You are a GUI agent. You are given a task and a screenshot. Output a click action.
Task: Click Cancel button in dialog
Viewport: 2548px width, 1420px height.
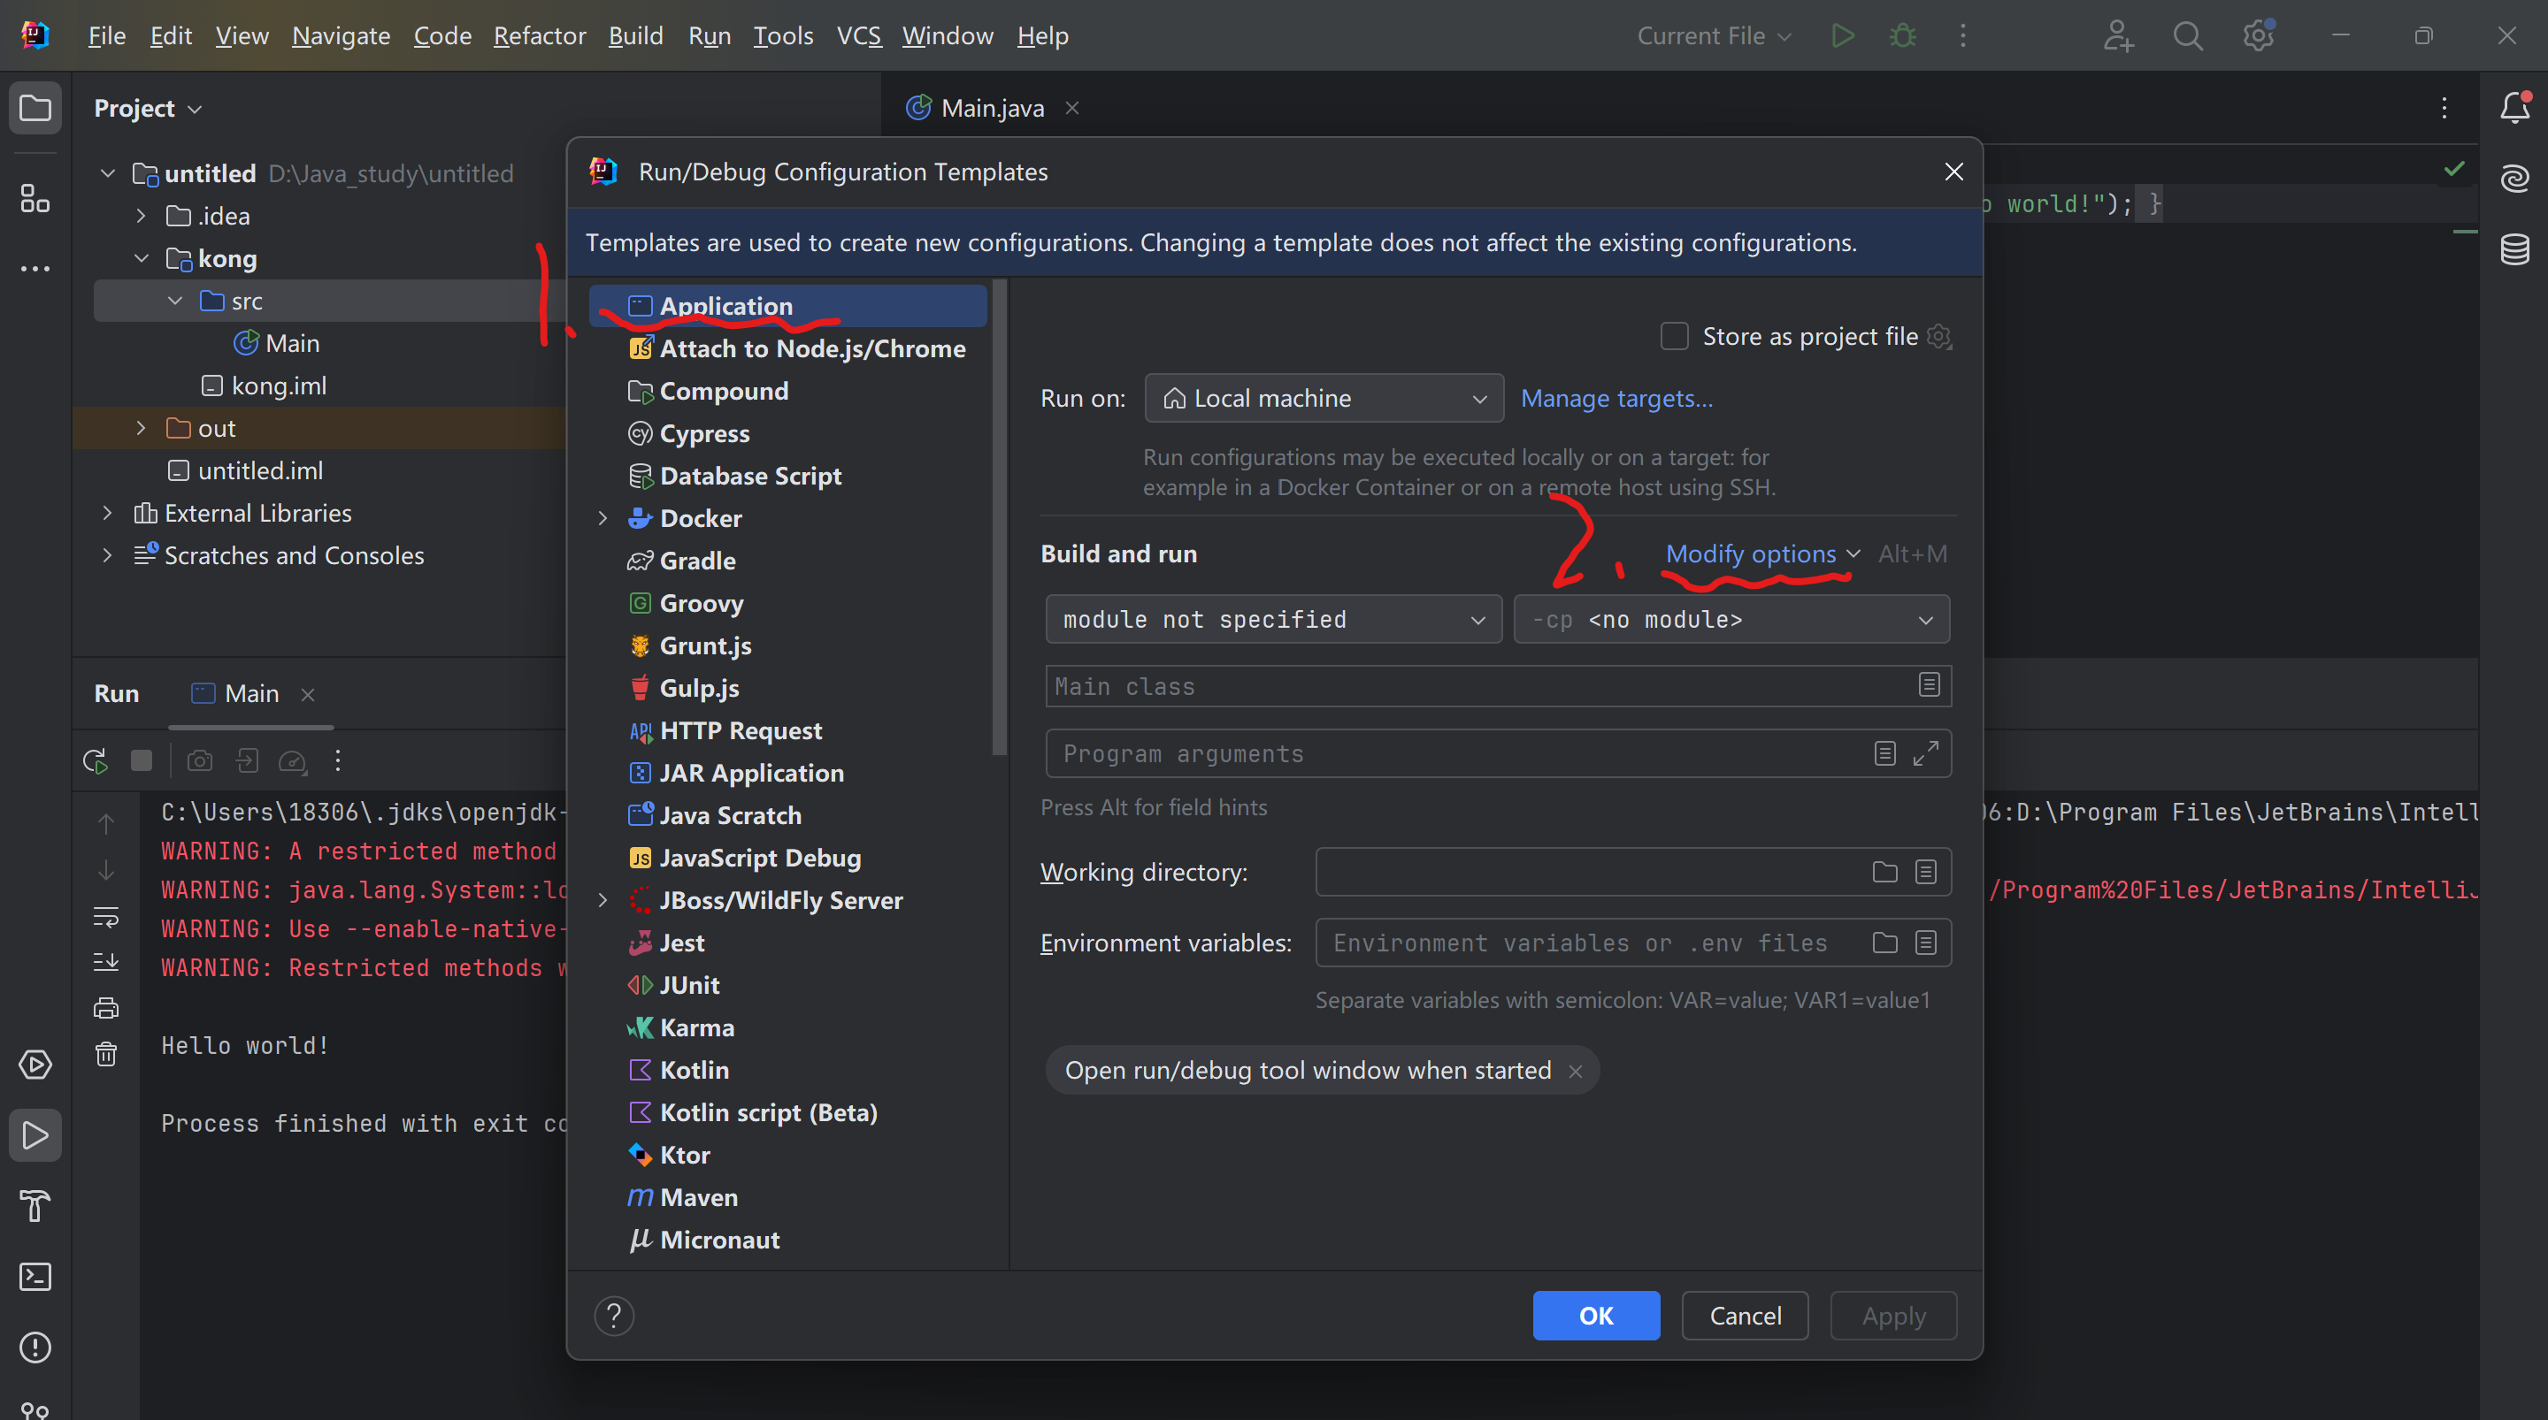[1745, 1315]
